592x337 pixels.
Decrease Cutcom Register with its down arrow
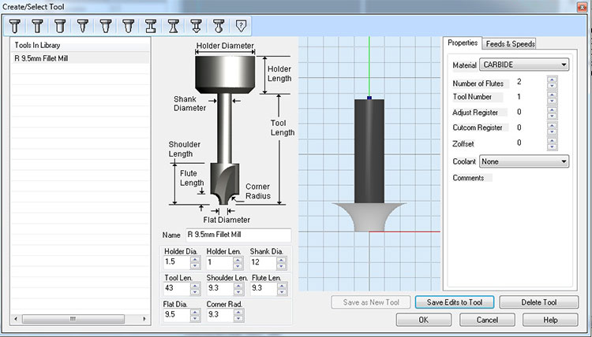[552, 131]
